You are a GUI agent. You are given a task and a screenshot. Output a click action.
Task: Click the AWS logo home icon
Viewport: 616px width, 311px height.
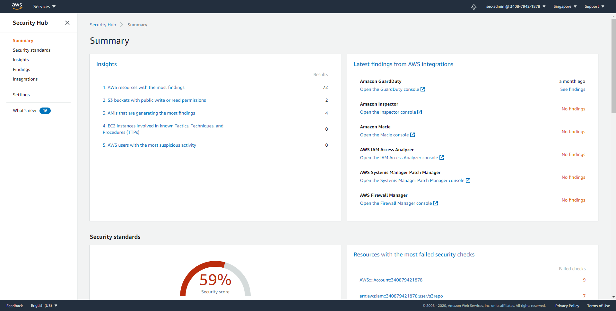pos(17,6)
